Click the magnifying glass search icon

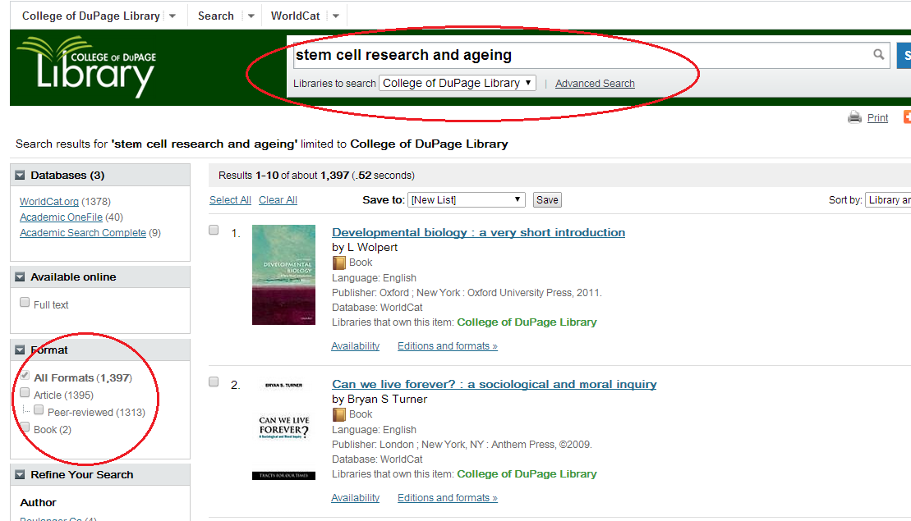[879, 55]
